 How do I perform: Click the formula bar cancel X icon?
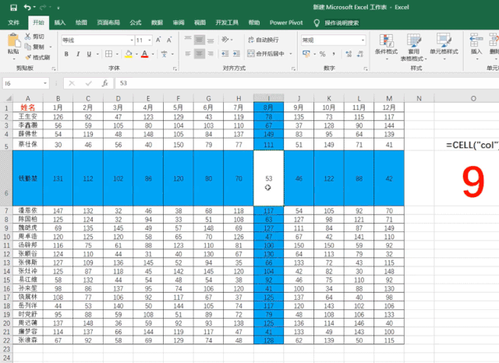point(72,83)
